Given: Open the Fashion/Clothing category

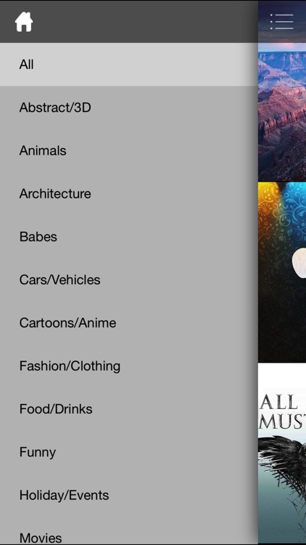Looking at the screenshot, I should [x=129, y=366].
